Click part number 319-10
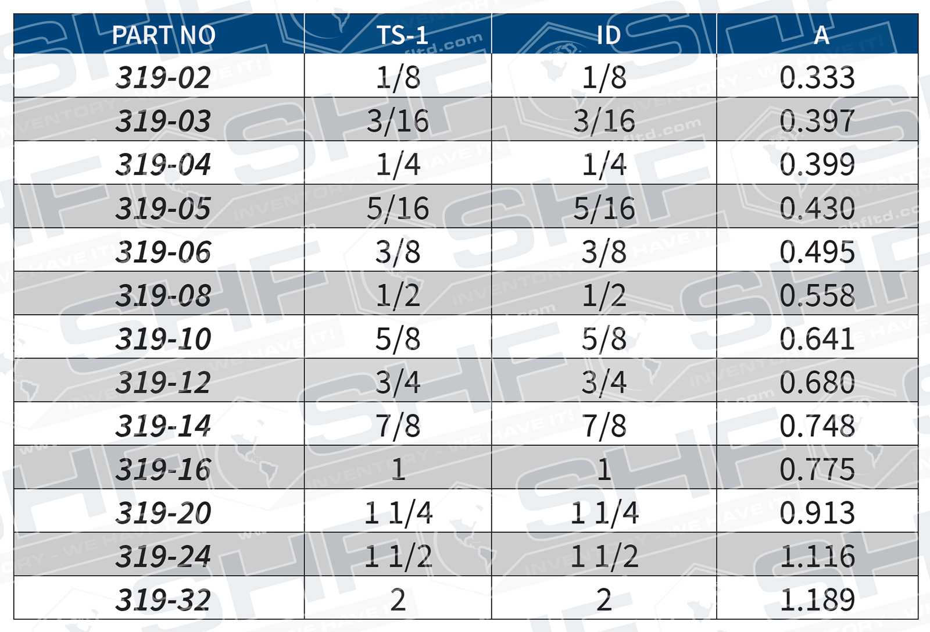The image size is (930, 632). (x=163, y=339)
